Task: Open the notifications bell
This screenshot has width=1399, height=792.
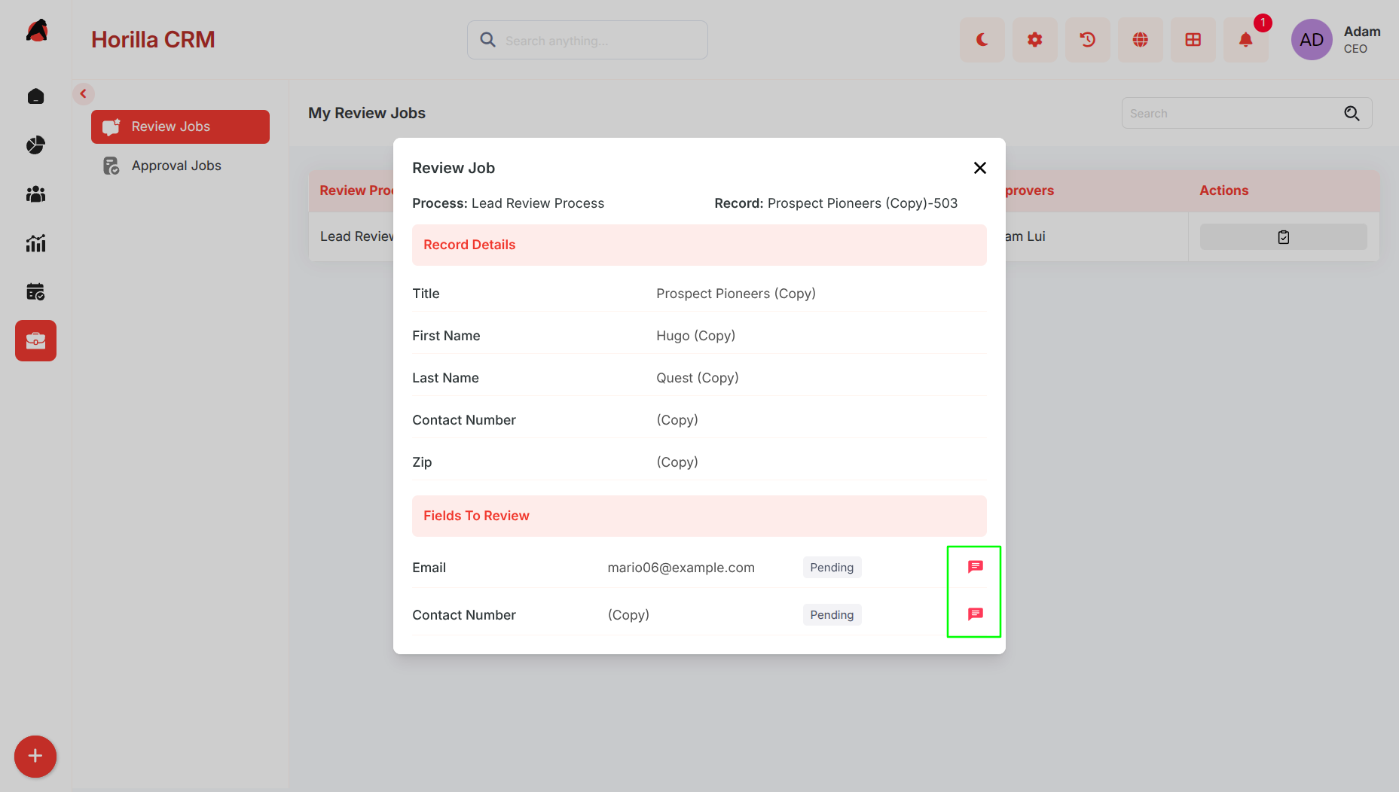Action: (1246, 40)
